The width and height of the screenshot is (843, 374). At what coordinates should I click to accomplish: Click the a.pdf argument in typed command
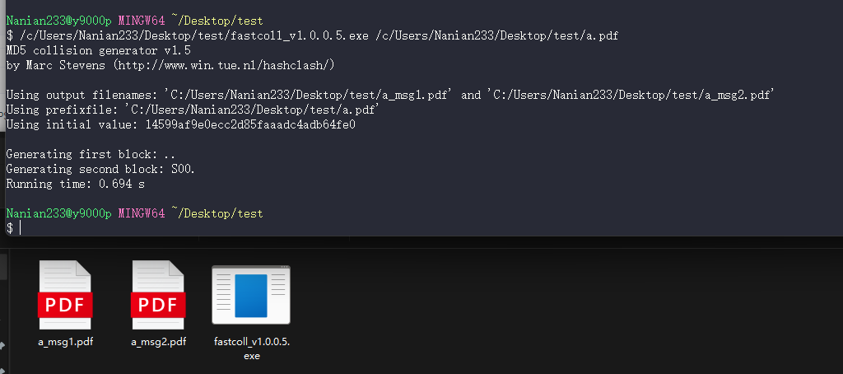(x=497, y=35)
